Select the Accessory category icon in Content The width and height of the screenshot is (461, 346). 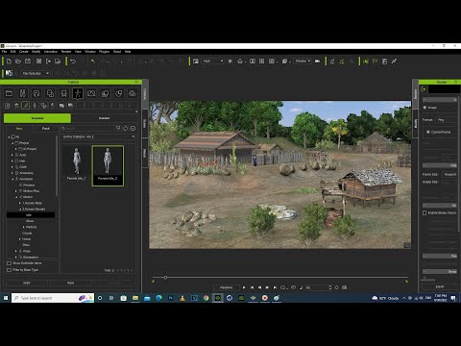tap(64, 93)
